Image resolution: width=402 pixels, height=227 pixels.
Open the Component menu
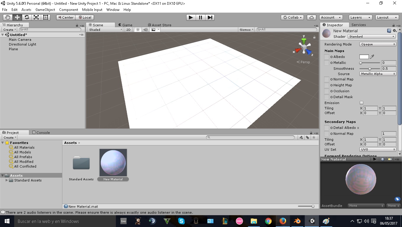point(69,10)
